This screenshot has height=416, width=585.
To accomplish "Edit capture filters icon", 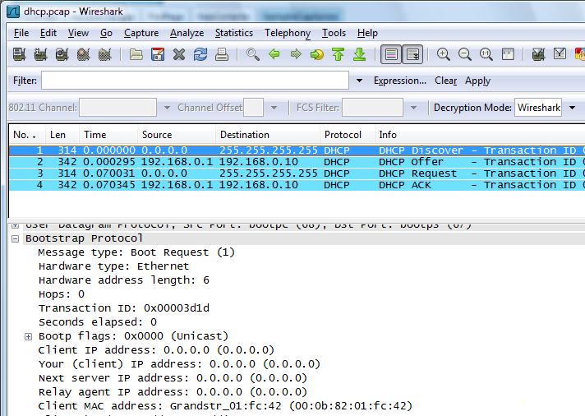I will pyautogui.click(x=538, y=54).
